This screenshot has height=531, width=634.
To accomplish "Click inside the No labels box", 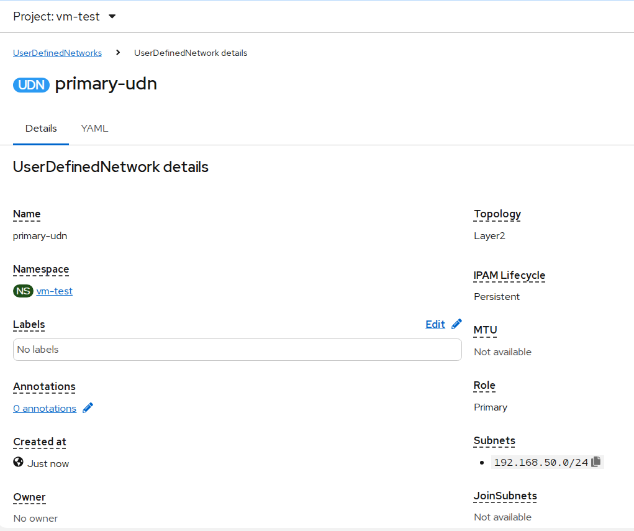I will coord(237,350).
